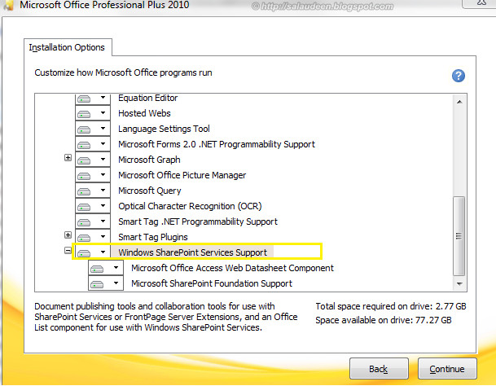Viewport: 496px width, 386px height.
Task: Open dropdown arrow for Microsoft Office Picture Manager
Action: tap(103, 174)
